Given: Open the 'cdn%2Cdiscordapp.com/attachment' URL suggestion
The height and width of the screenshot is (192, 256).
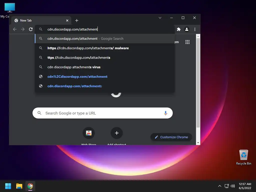Looking at the screenshot, I should coord(105,76).
